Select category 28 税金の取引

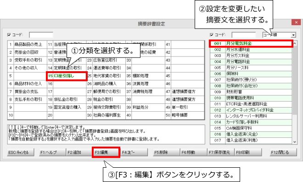tap(106, 99)
